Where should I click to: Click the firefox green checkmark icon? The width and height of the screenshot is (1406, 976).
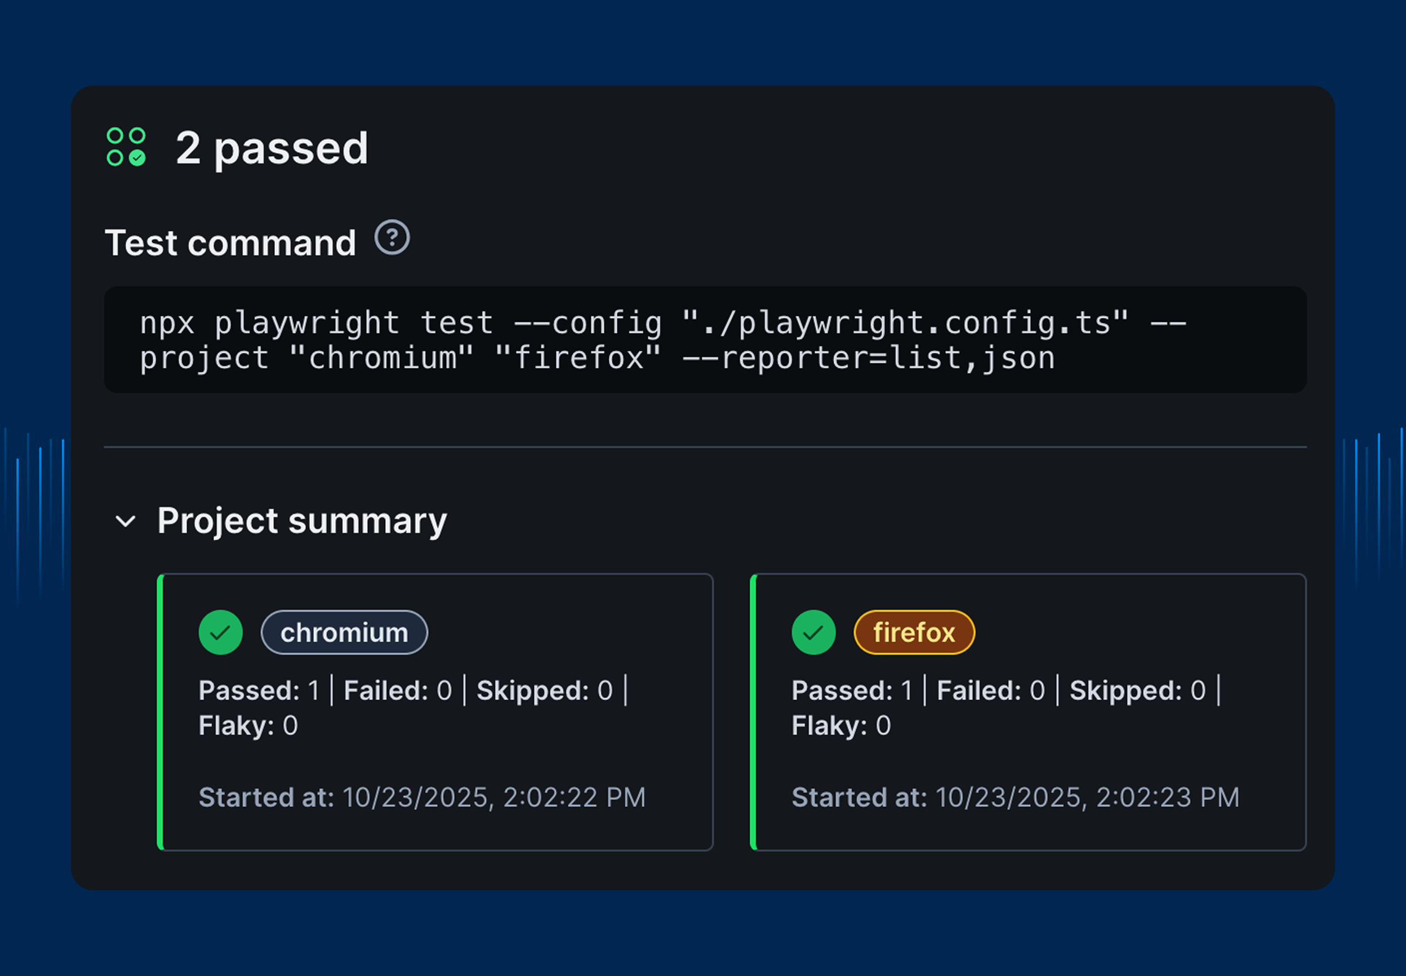813,632
